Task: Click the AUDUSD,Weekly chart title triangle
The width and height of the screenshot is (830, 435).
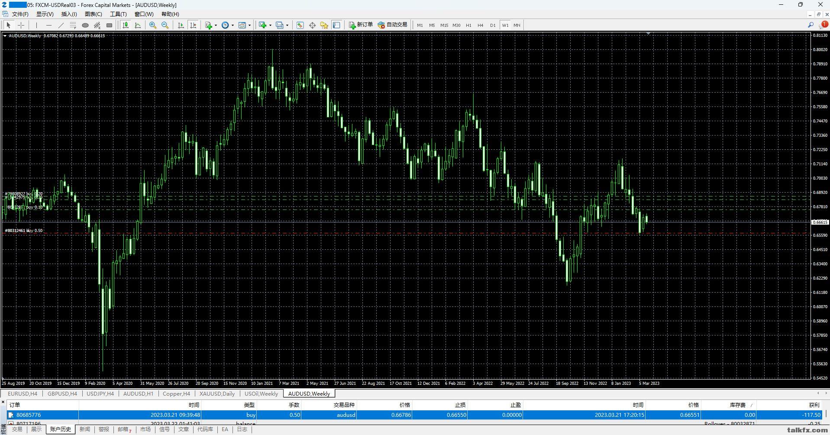Action: point(5,36)
